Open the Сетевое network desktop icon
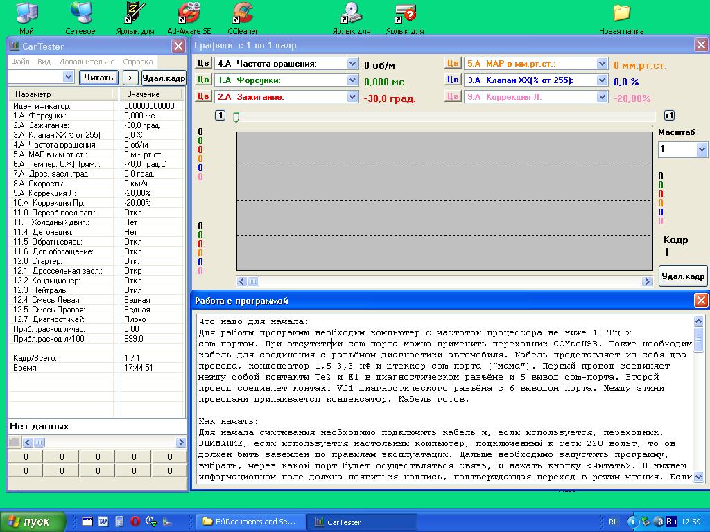Viewport: 710px width, 532px height. click(x=80, y=13)
